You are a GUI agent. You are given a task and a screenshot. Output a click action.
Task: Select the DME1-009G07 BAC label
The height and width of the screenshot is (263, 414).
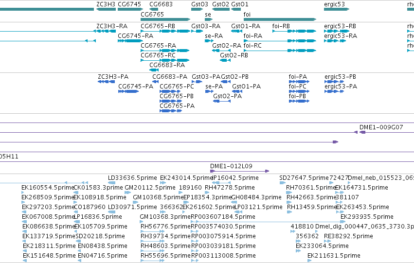[x=381, y=127]
